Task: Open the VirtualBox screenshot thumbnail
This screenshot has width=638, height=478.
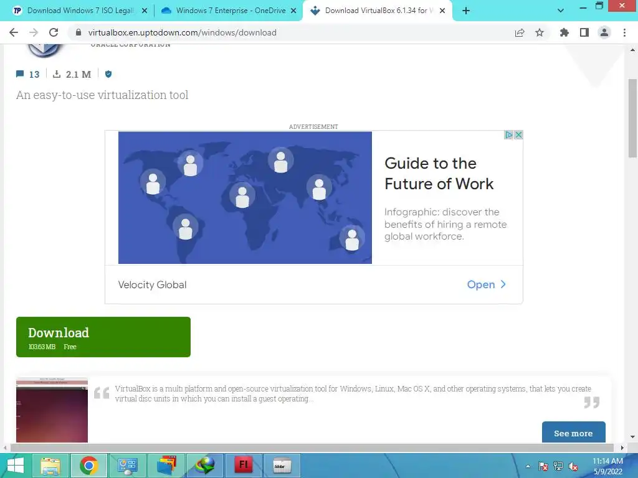Action: pyautogui.click(x=52, y=410)
